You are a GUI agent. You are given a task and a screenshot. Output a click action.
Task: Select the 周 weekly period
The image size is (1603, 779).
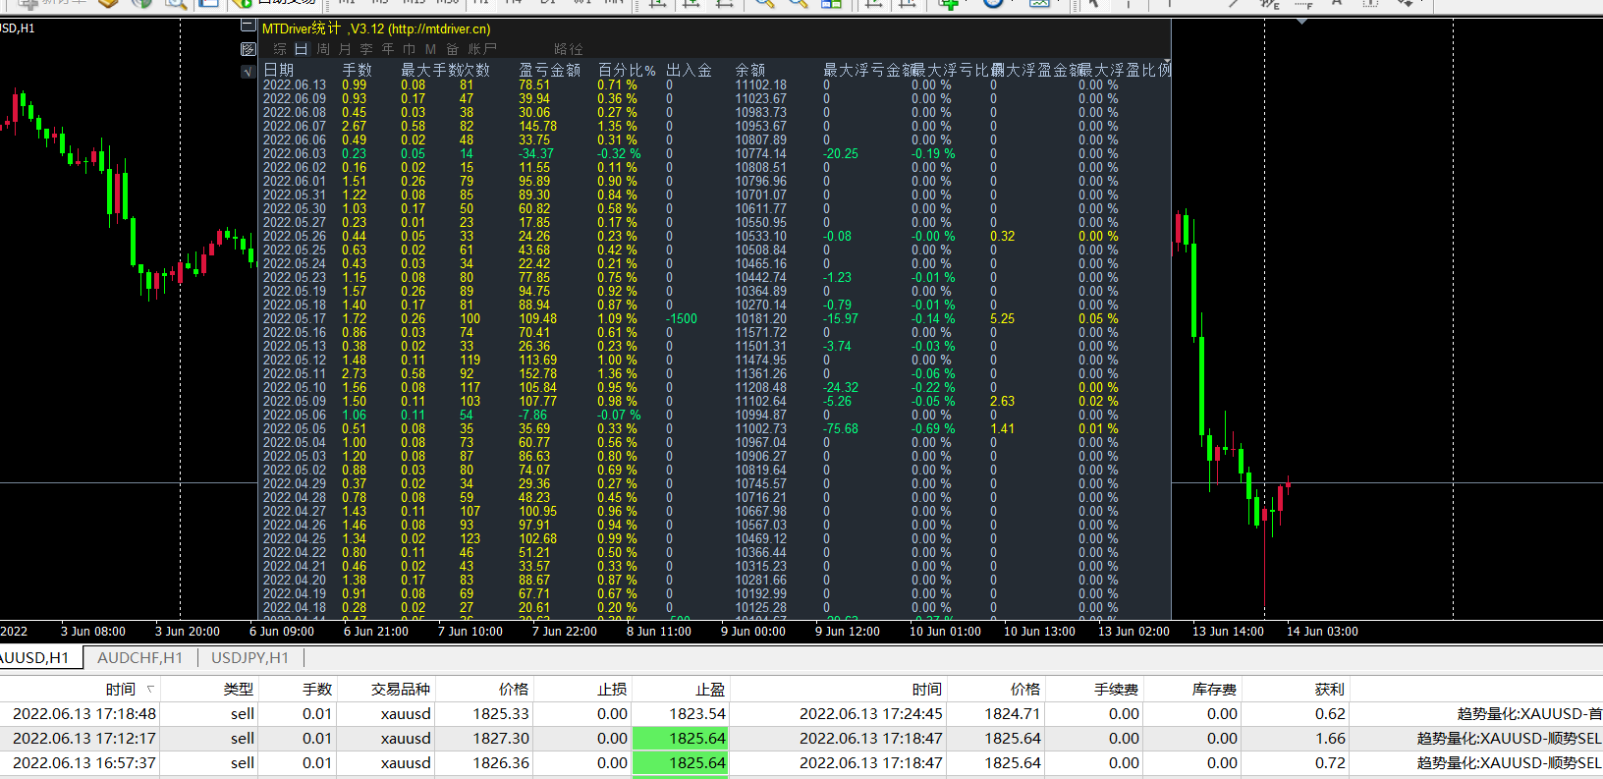coord(322,49)
